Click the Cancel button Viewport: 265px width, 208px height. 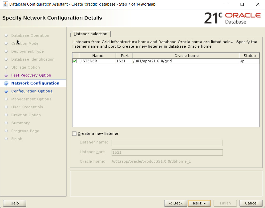[x=251, y=203]
